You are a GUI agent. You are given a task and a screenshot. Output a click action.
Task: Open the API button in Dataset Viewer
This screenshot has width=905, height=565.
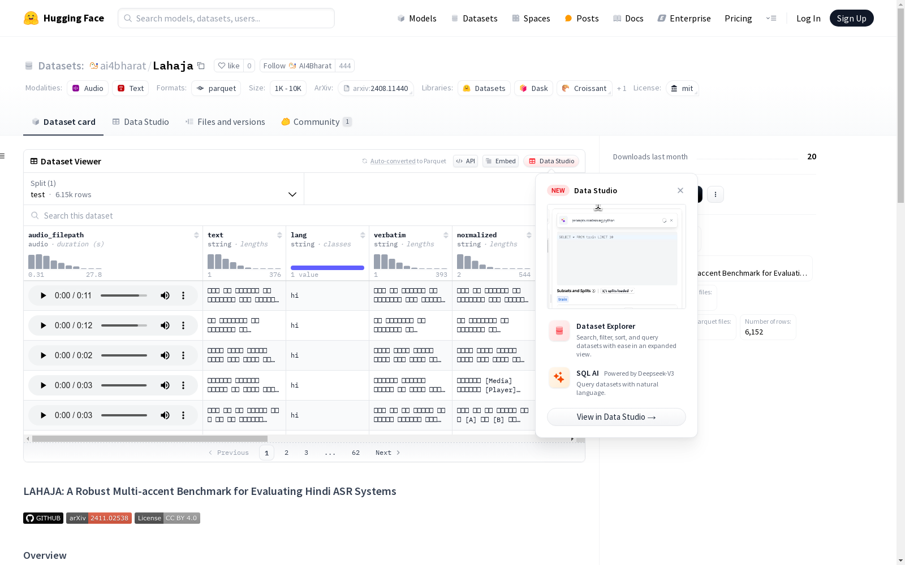[x=466, y=161]
